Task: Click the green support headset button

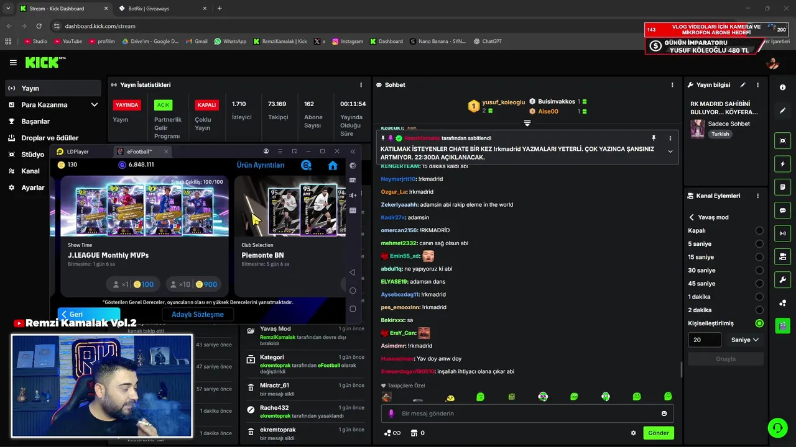Action: click(777, 428)
